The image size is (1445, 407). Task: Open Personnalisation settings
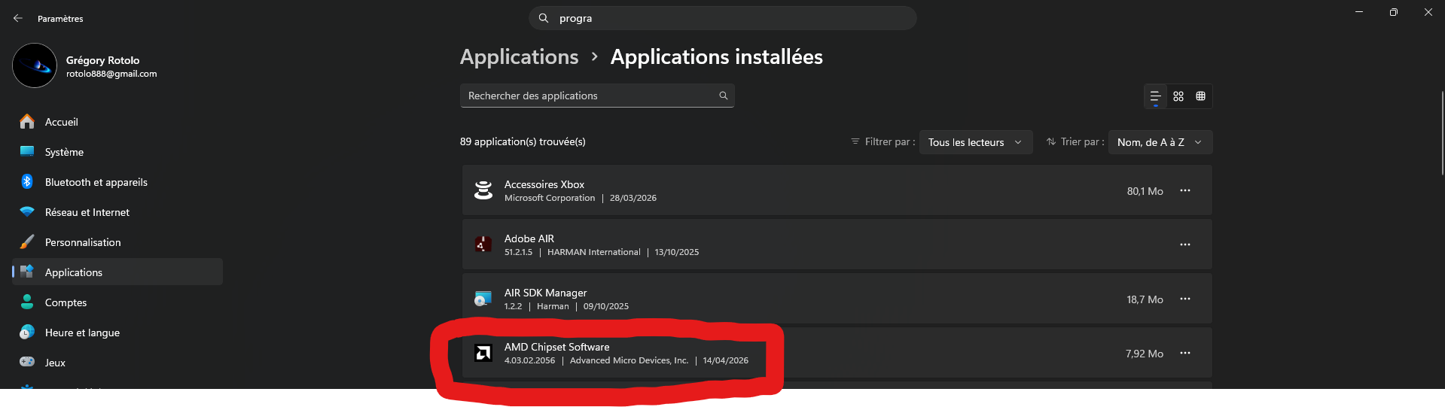[83, 242]
